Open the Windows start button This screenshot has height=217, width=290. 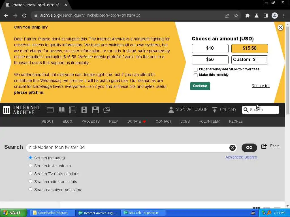[x=13, y=213]
